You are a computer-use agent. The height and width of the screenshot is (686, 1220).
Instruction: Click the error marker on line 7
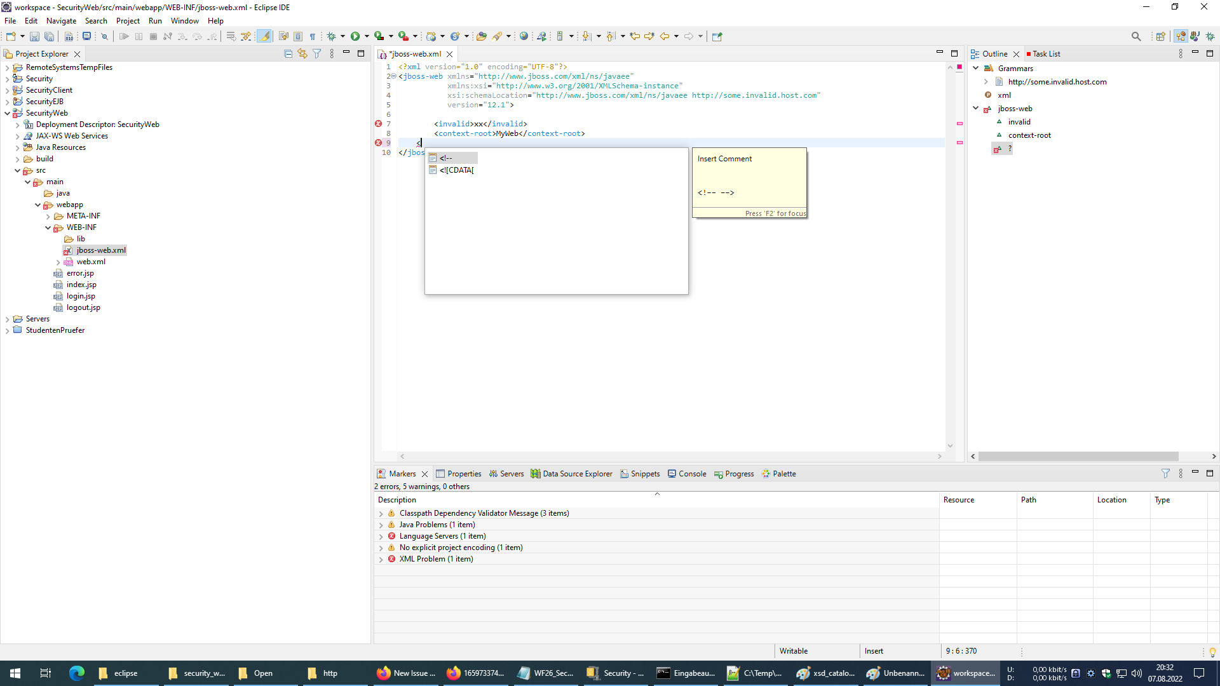379,124
